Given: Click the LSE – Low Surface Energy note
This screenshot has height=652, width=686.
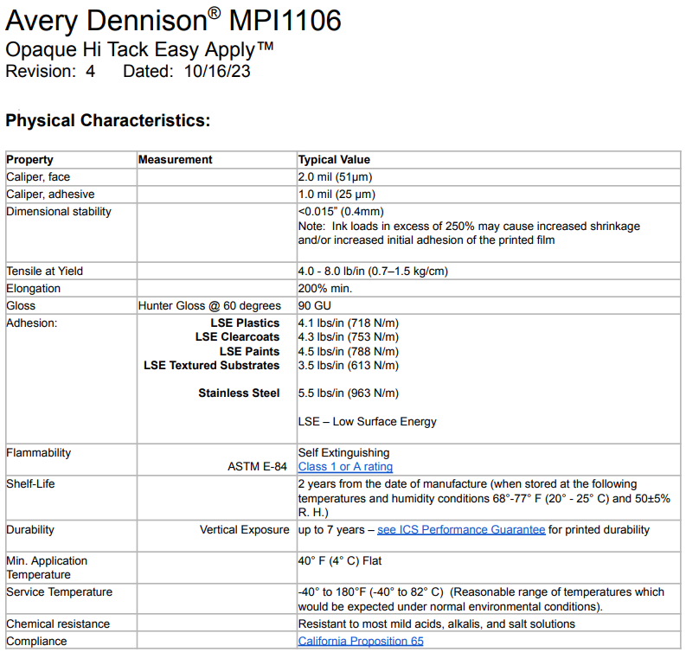Looking at the screenshot, I should pos(368,421).
